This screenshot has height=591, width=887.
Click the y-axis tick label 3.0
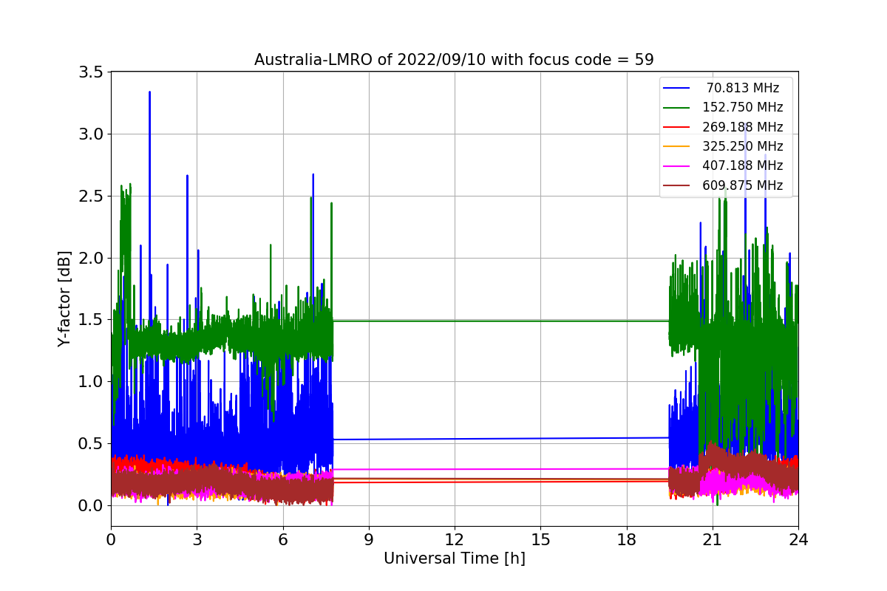(91, 134)
